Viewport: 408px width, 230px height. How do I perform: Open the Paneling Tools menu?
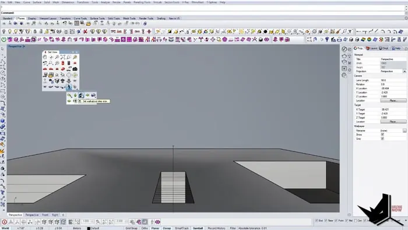point(142,2)
